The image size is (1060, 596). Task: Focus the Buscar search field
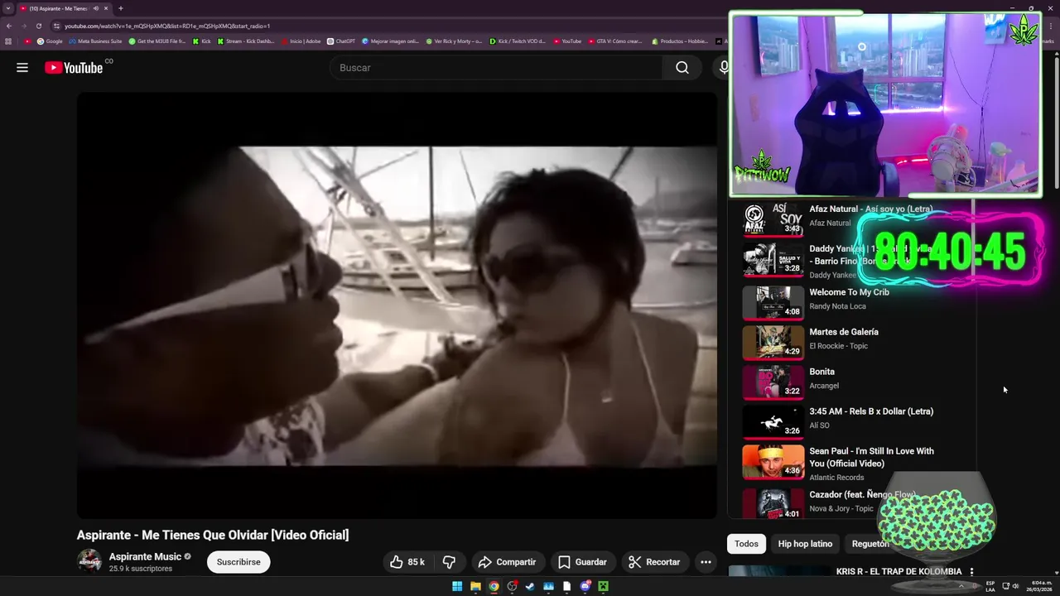(x=496, y=68)
